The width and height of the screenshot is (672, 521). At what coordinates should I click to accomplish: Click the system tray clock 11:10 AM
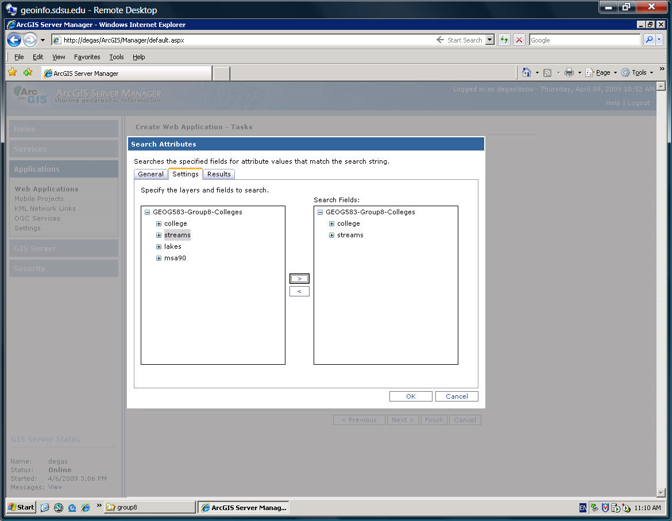coord(647,508)
